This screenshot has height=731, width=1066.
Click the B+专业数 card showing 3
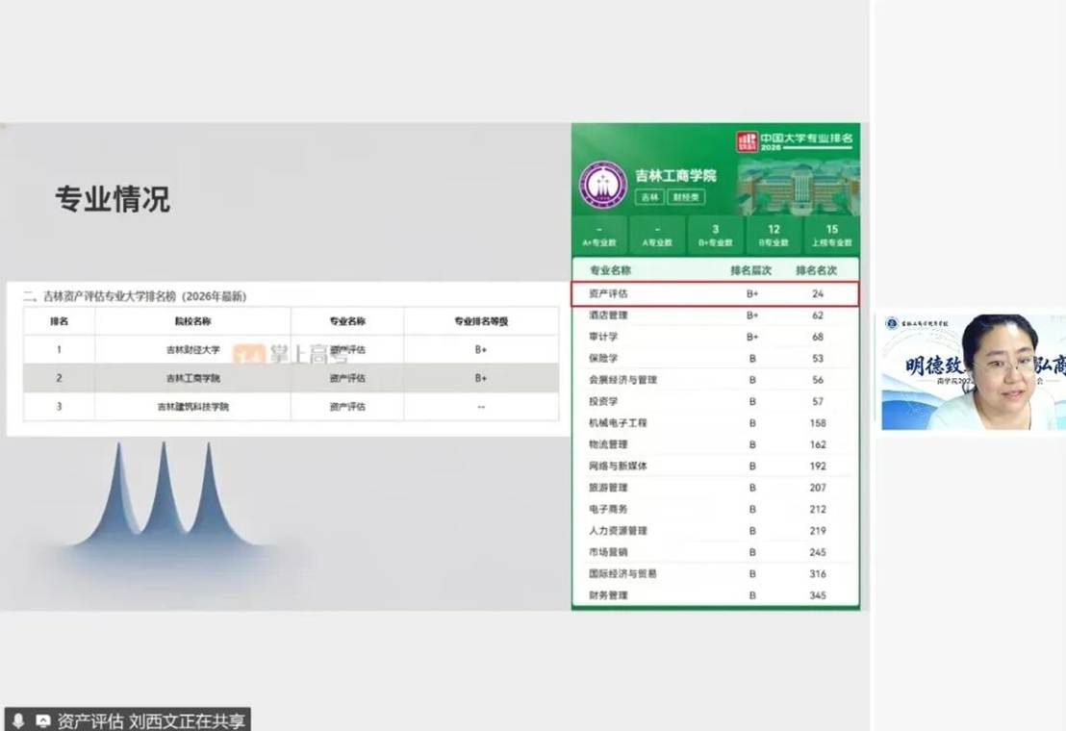click(715, 235)
